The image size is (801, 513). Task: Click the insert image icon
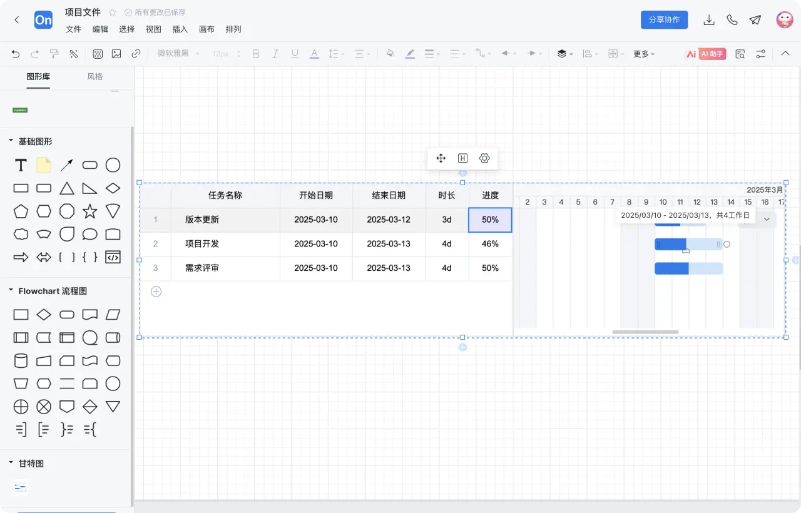[x=116, y=54]
